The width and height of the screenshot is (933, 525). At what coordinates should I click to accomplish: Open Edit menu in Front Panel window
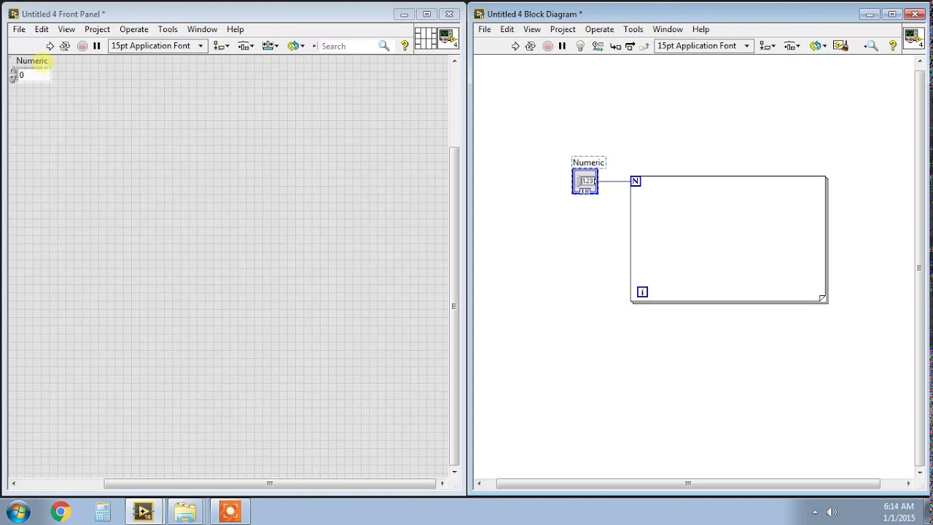pos(42,29)
